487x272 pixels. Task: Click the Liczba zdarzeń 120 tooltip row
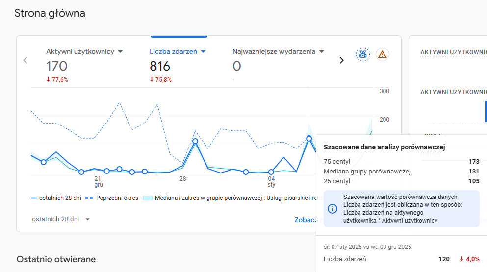pyautogui.click(x=401, y=259)
